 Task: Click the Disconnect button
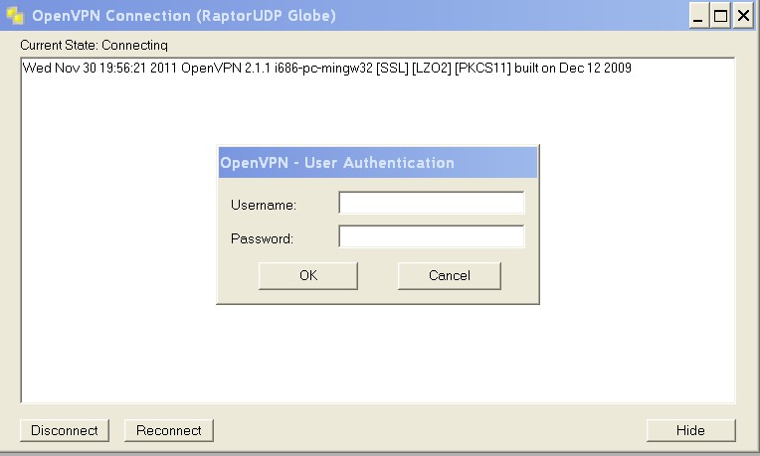coord(65,430)
